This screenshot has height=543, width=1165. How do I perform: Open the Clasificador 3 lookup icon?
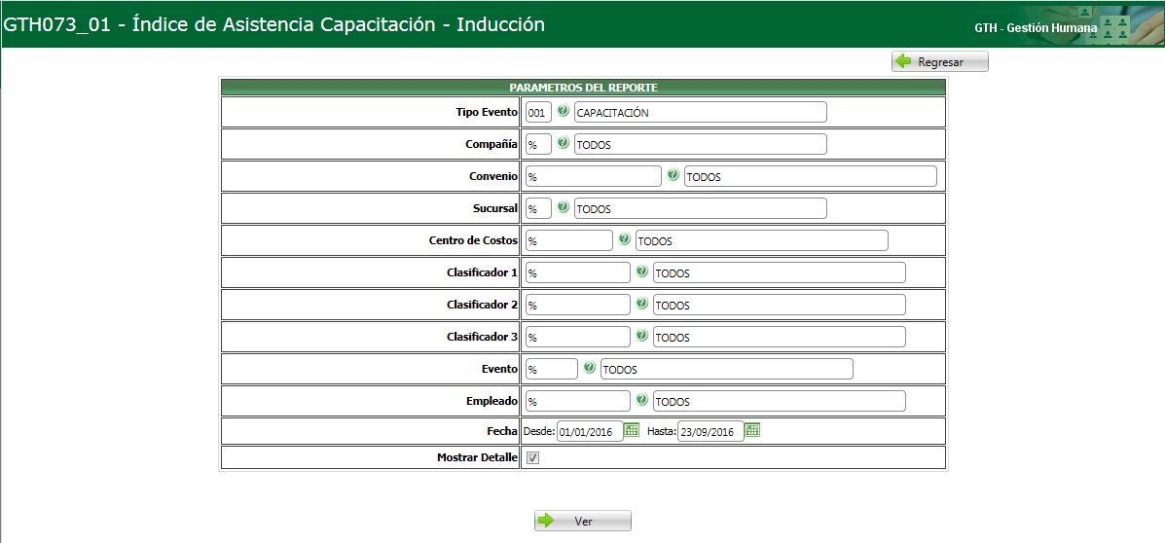(x=641, y=336)
